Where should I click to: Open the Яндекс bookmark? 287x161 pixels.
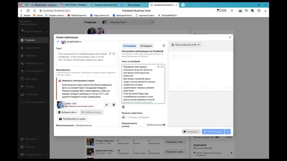click(x=26, y=15)
